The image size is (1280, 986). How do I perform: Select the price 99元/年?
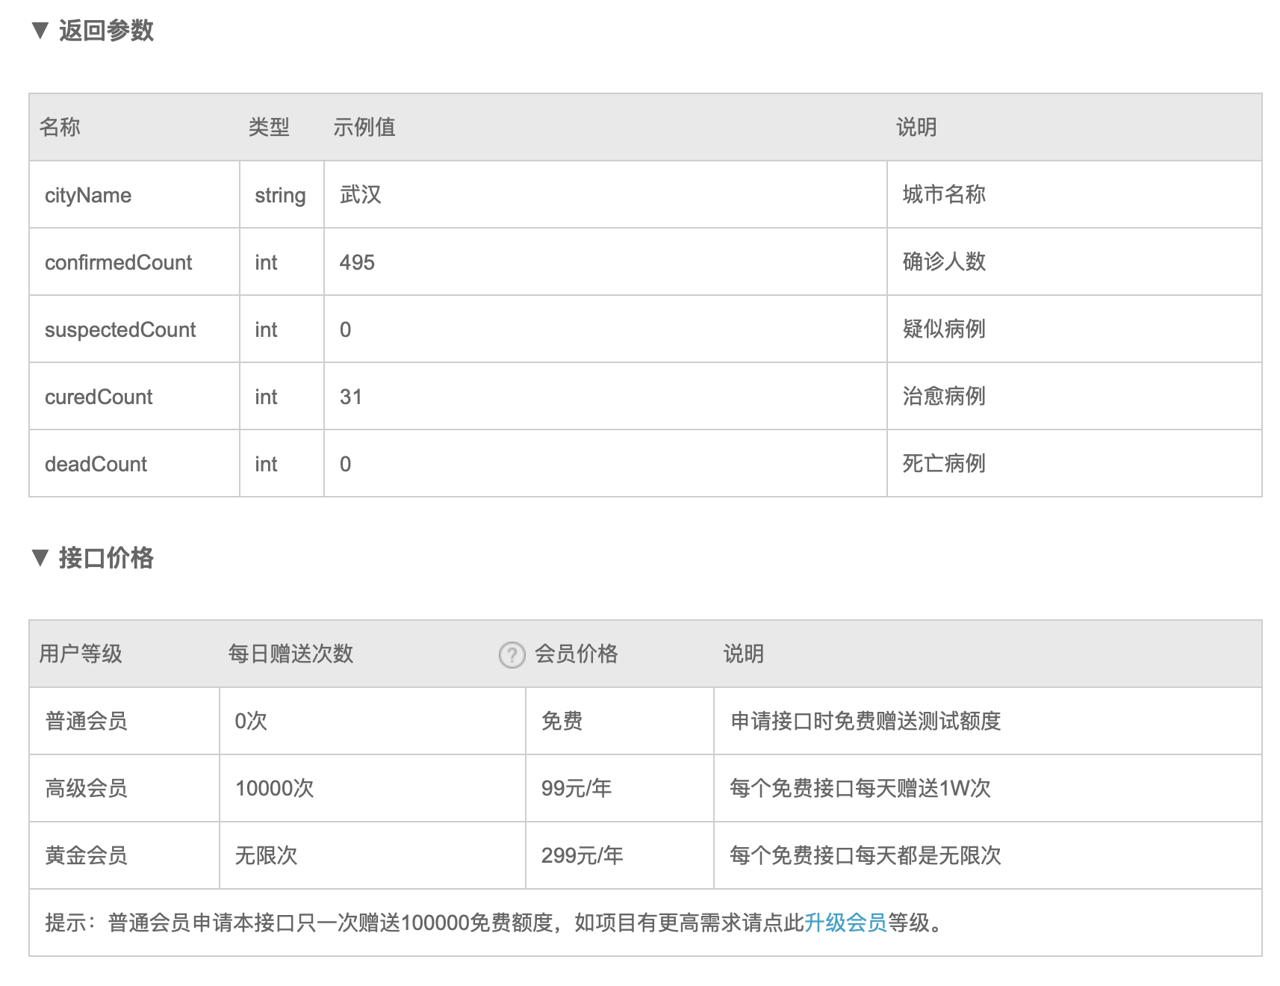pyautogui.click(x=577, y=788)
